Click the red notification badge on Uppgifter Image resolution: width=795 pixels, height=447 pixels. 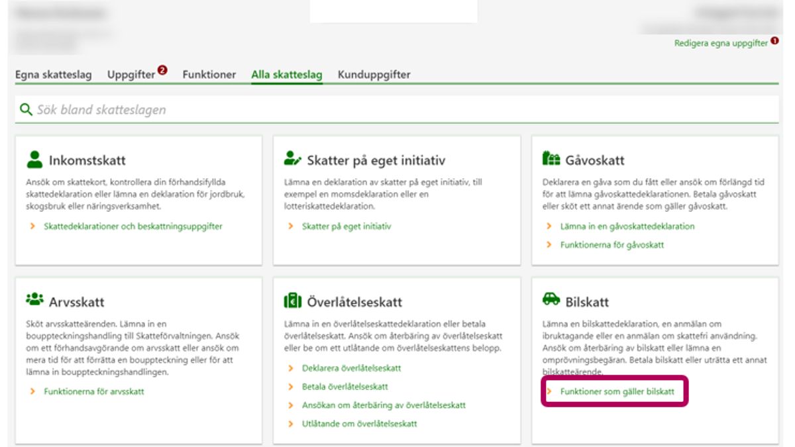coord(163,70)
